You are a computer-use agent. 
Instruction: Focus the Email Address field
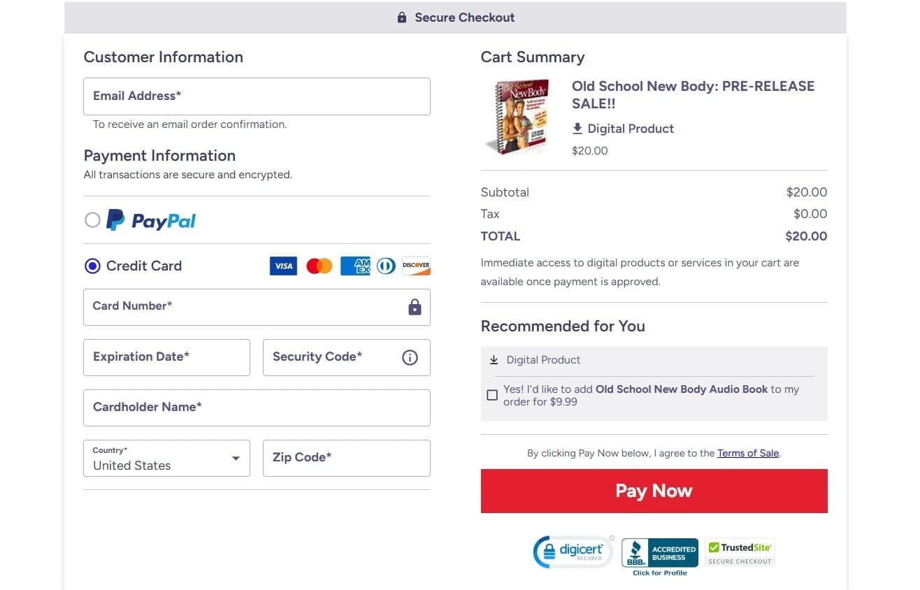pos(257,96)
